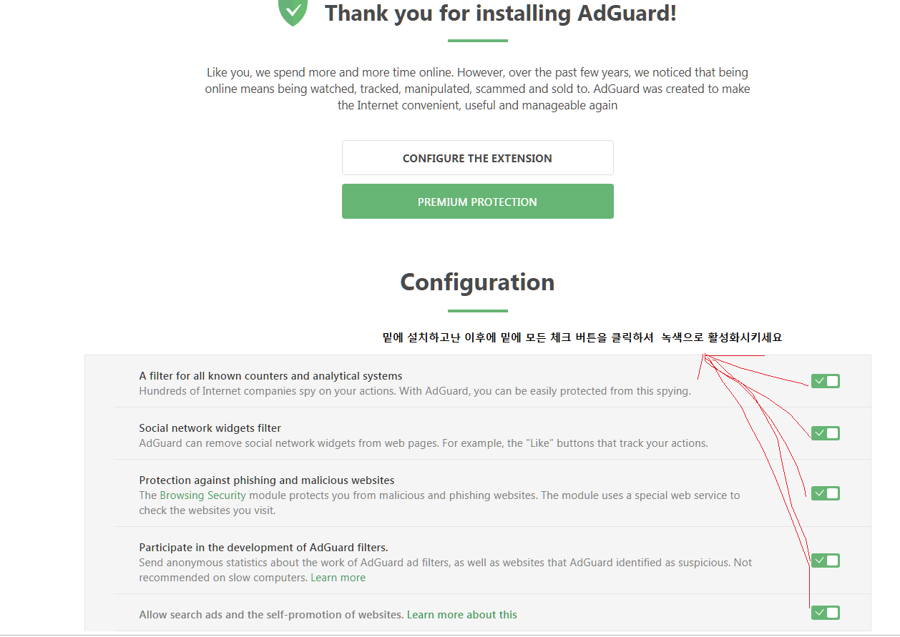This screenshot has width=900, height=637.
Task: Open the Configure the Extension button
Action: point(477,158)
